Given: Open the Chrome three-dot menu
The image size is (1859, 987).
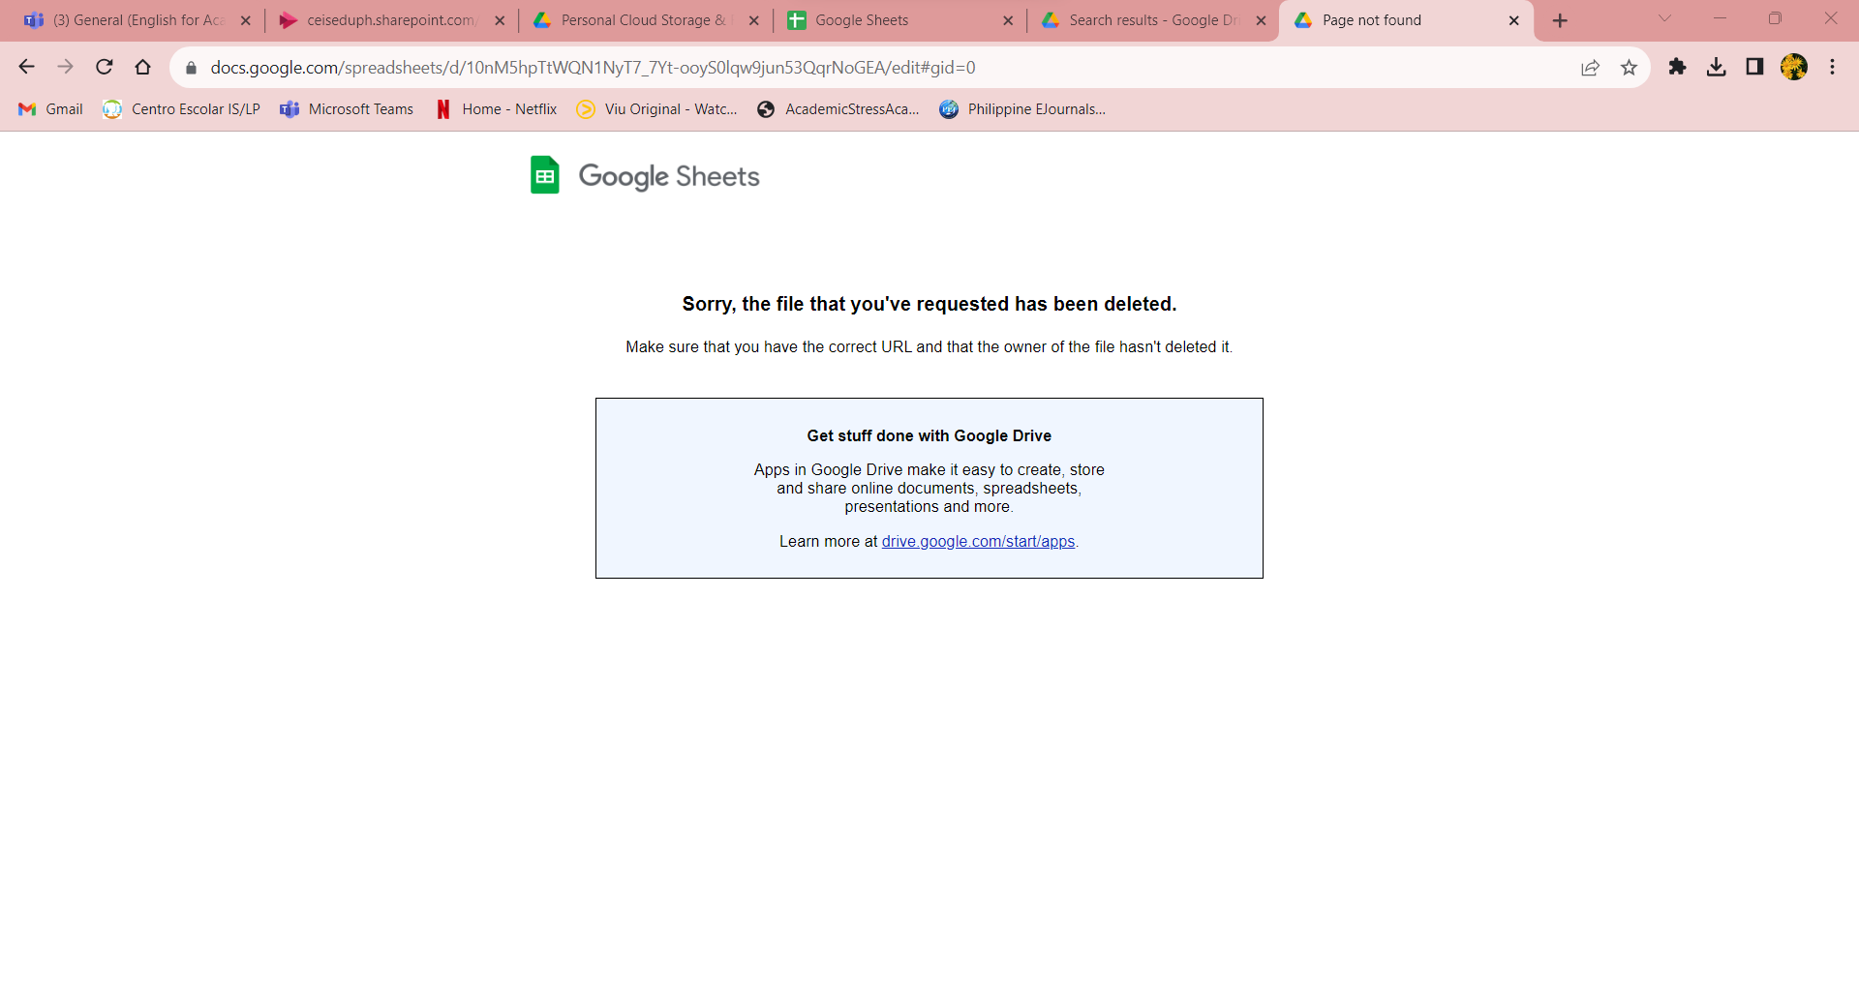Looking at the screenshot, I should [1832, 67].
